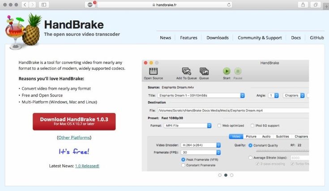Toggle the Turbo first pass checkbox
329x191 pixels.
click(x=292, y=164)
